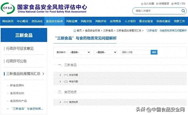The image size is (188, 115).
Task: Expand the (二) 特定问题 row
Action: [x=120, y=82]
